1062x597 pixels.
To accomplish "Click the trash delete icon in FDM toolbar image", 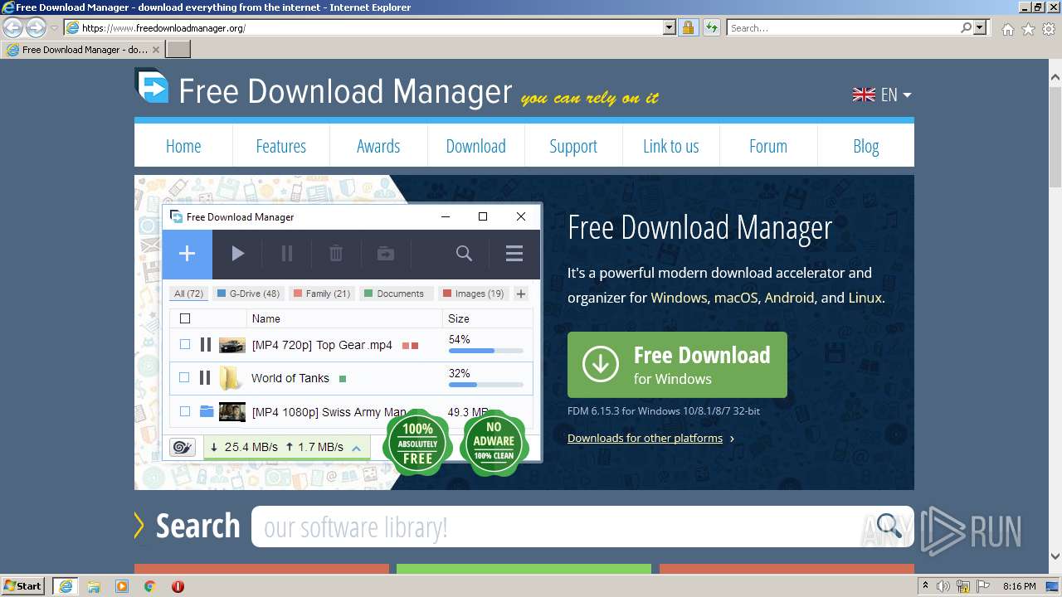I will tap(336, 254).
